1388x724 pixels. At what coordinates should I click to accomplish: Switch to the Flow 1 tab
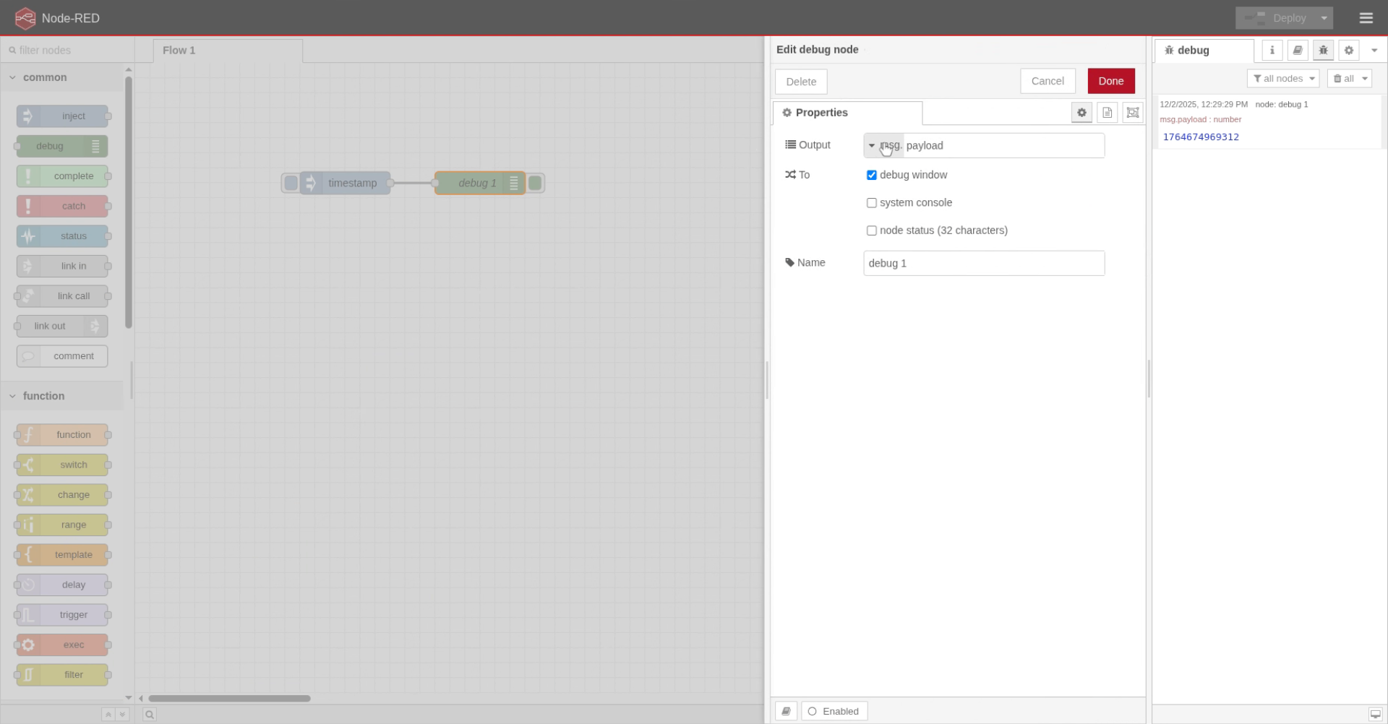[179, 51]
